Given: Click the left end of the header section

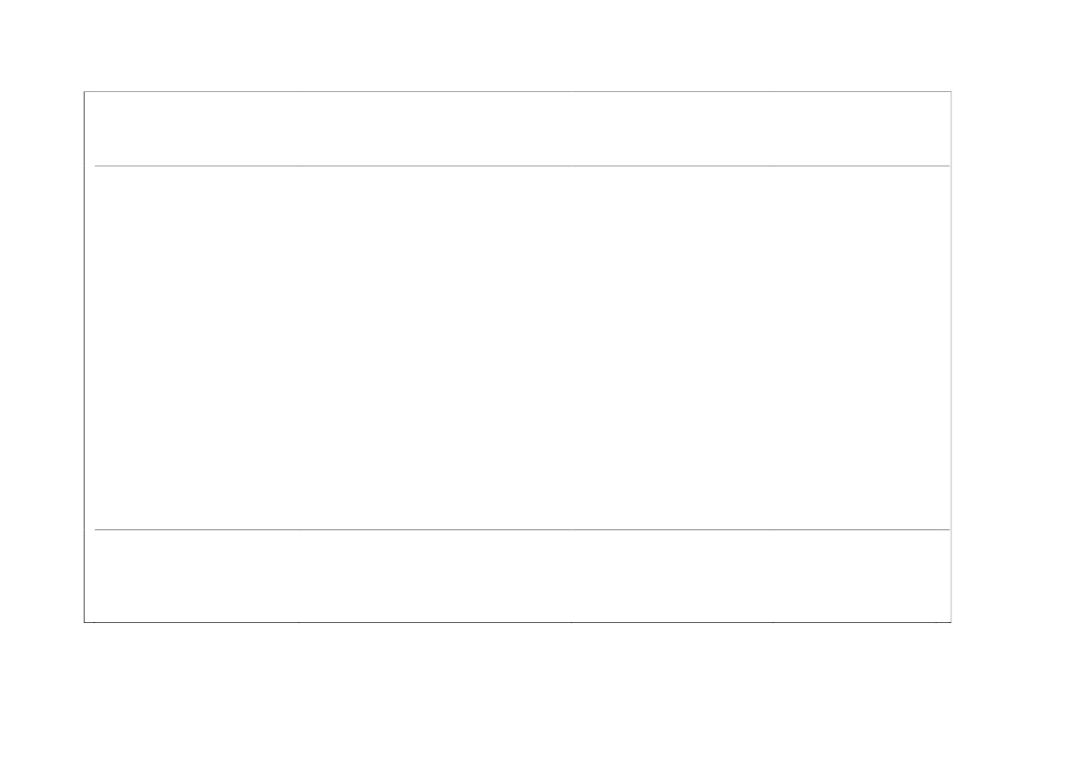Looking at the screenshot, I should point(102,128).
